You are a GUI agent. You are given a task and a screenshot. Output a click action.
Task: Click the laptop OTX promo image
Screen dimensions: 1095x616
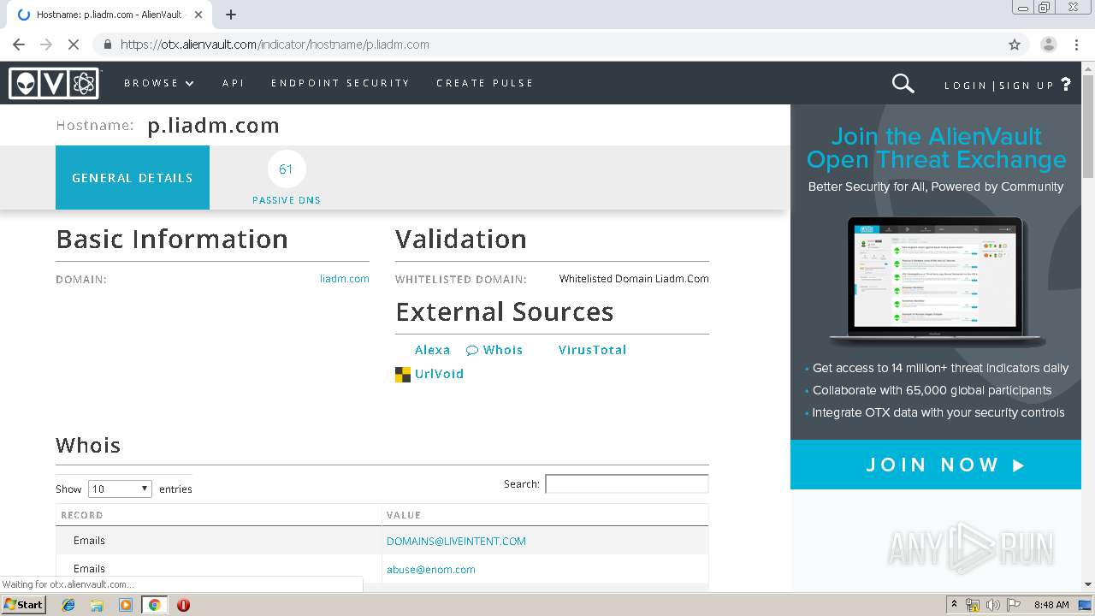(x=936, y=281)
